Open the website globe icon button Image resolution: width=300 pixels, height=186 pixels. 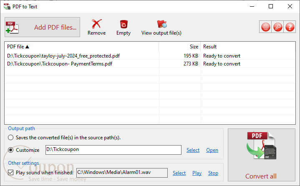[265, 27]
